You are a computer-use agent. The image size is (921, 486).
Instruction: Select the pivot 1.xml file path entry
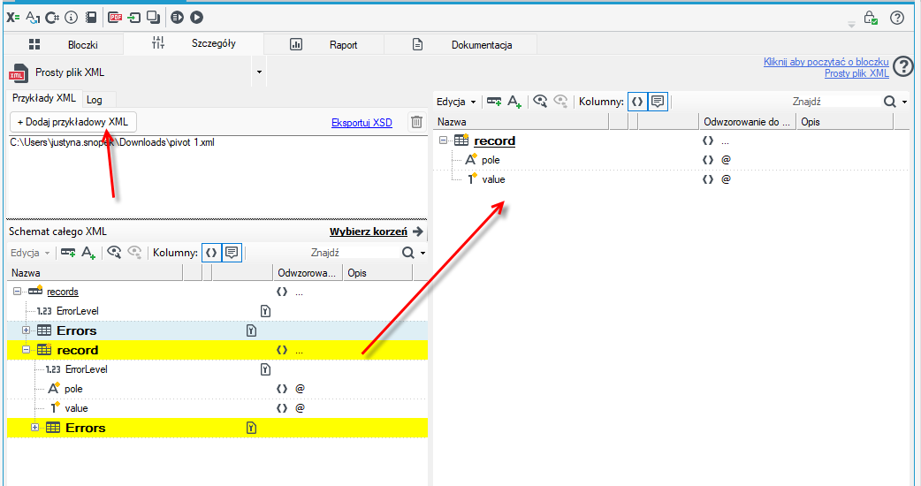[112, 142]
